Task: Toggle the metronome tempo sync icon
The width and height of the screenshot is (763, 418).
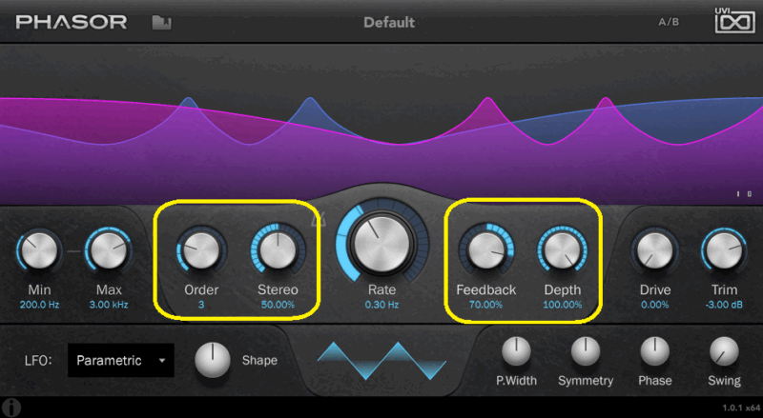Action: [319, 220]
